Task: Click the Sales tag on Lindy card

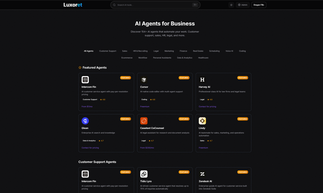Action: (202, 141)
